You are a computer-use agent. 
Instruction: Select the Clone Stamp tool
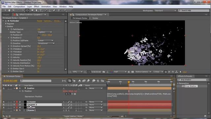[x=50, y=10]
